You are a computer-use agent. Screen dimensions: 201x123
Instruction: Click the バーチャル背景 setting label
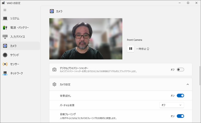click(x=67, y=105)
